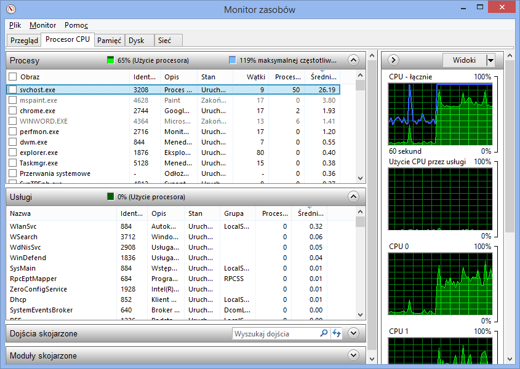Viewport: 520px width, 369px height.
Task: Click the Resource Monitor title bar app icon
Action: point(11,9)
